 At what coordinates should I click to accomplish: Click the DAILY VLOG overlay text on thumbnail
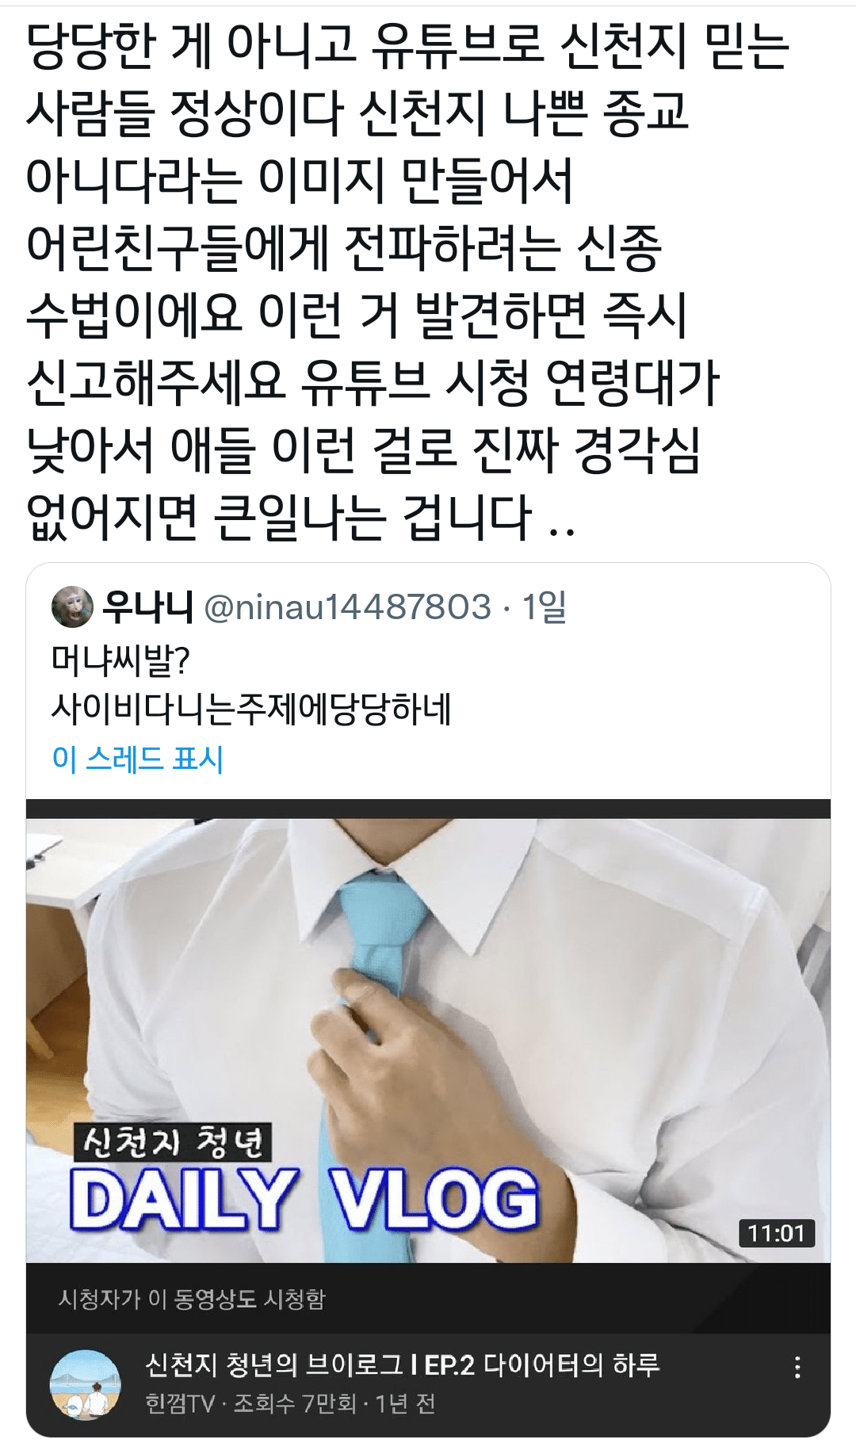pos(304,1199)
